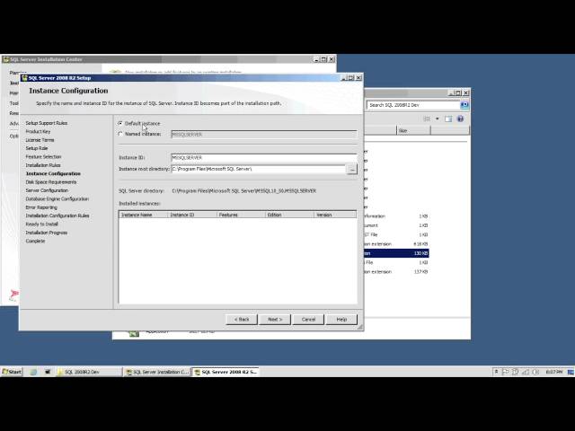Click the < Back button
The height and width of the screenshot is (431, 575).
coord(242,320)
